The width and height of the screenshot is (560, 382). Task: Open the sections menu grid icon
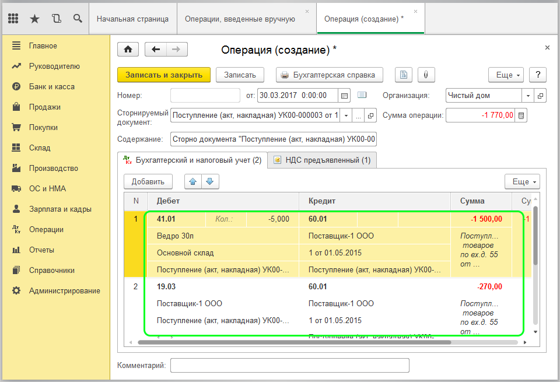coord(13,19)
